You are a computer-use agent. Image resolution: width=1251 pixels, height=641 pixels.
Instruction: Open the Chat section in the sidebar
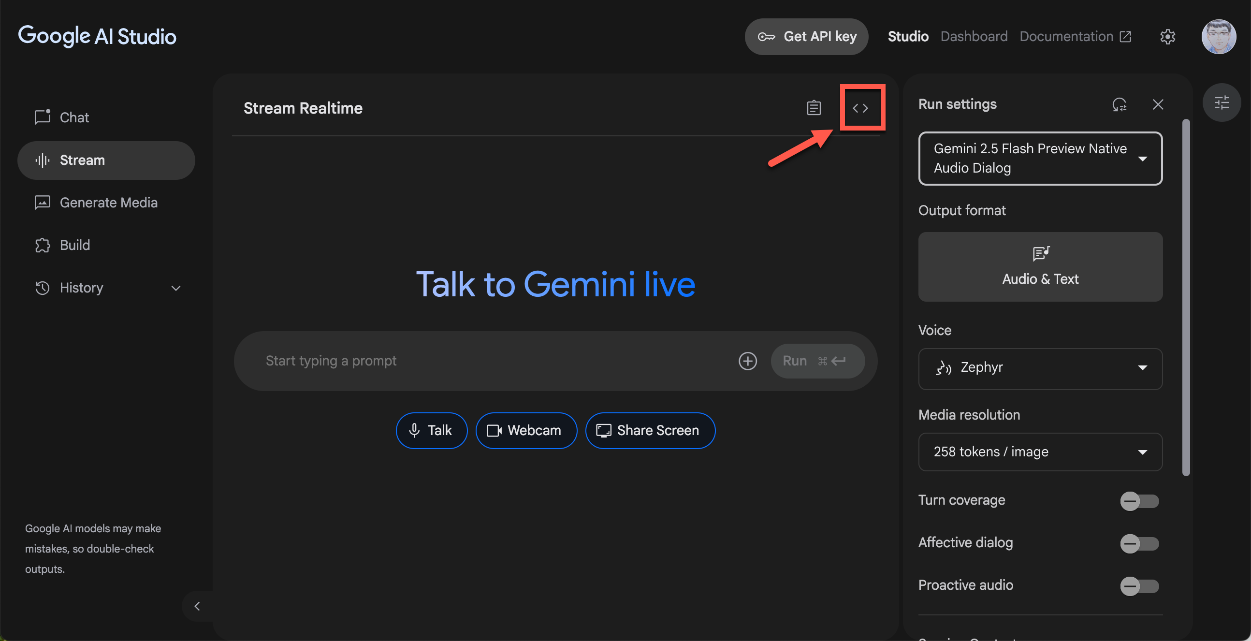pyautogui.click(x=74, y=117)
